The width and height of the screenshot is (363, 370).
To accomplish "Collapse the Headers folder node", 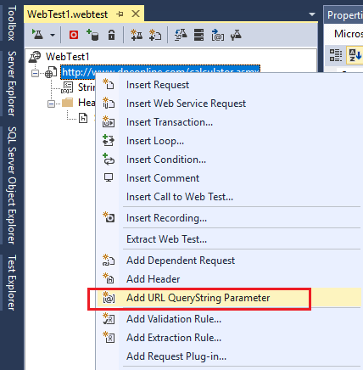I will coord(51,104).
